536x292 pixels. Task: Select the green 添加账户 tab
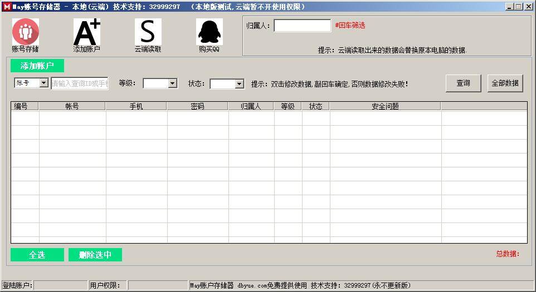tap(37, 66)
